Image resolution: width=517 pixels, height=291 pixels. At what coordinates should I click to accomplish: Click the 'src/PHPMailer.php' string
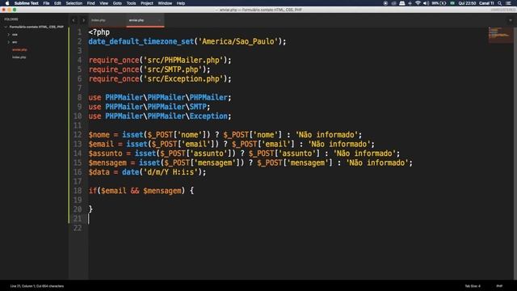pyautogui.click(x=183, y=60)
